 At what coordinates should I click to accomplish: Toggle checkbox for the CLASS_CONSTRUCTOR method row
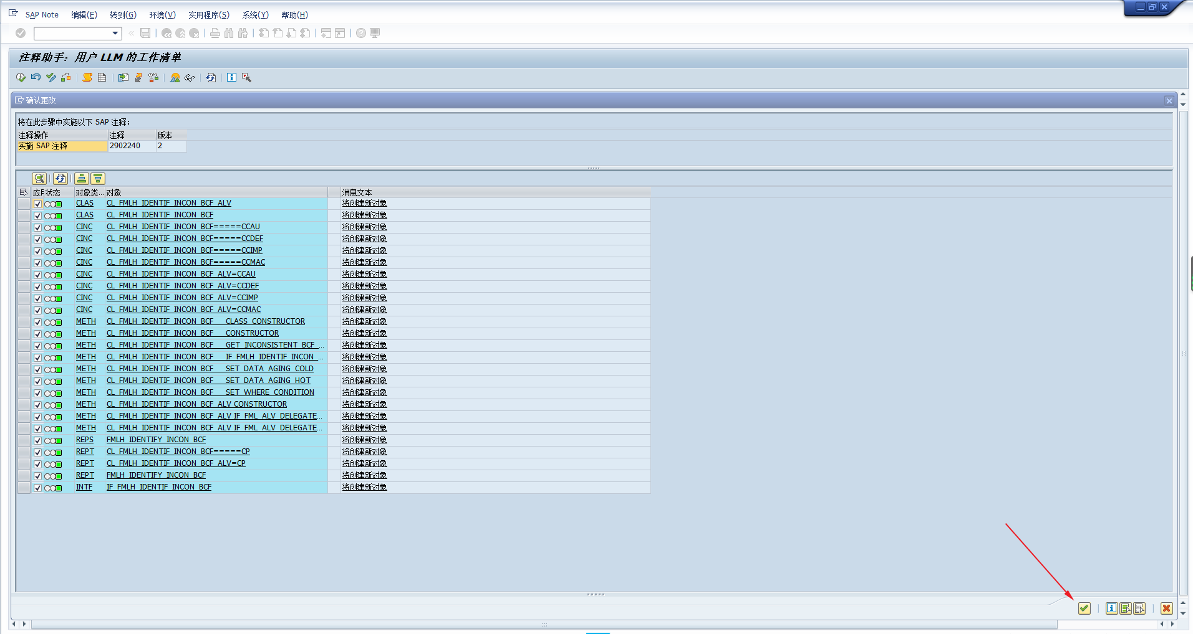coord(37,322)
